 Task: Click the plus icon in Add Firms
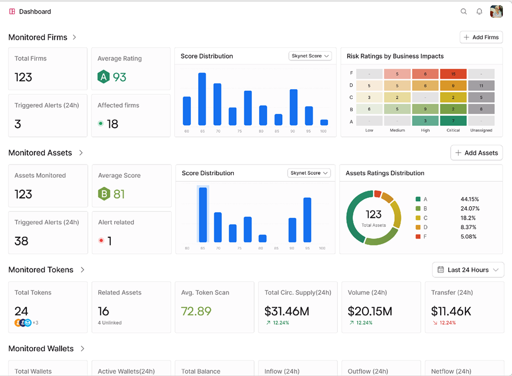tap(466, 37)
